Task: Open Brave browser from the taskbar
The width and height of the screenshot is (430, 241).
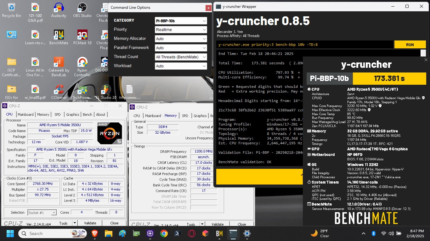Action: point(94,233)
